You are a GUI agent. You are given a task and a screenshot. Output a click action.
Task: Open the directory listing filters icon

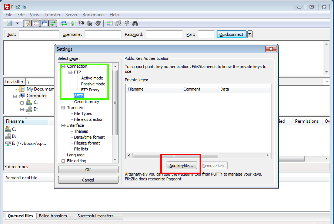[110, 24]
